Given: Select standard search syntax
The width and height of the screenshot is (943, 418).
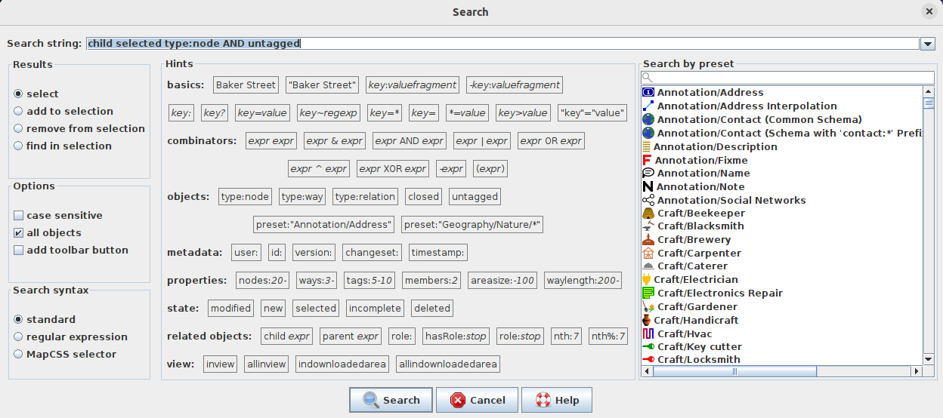Looking at the screenshot, I should point(44,319).
